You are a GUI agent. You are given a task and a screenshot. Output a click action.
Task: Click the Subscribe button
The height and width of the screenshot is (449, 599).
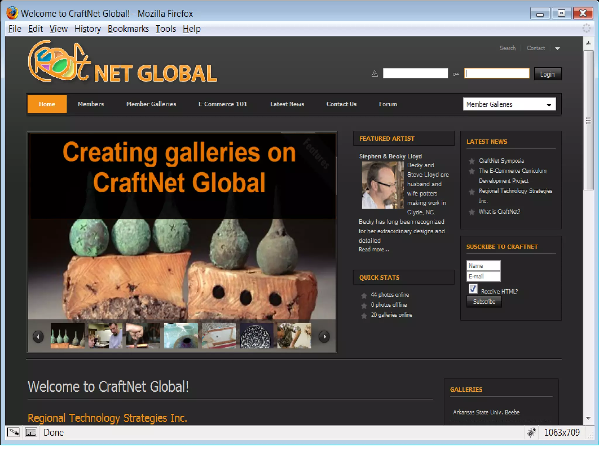[484, 302]
